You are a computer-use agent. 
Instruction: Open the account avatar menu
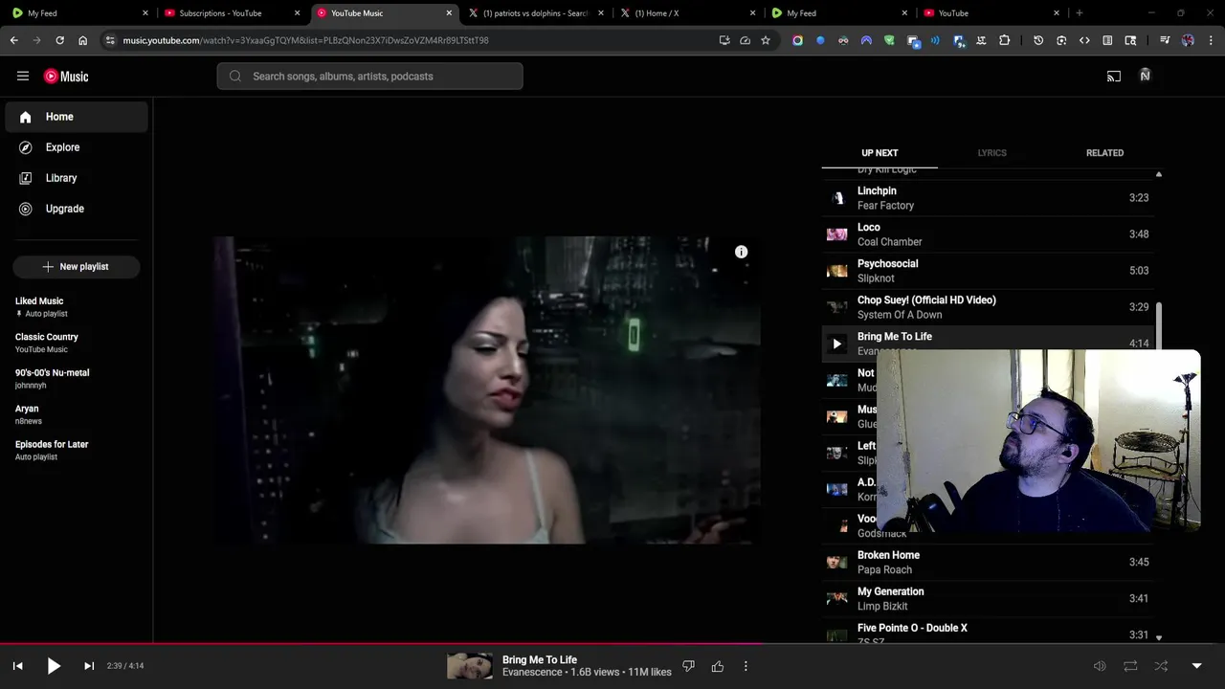pos(1145,76)
